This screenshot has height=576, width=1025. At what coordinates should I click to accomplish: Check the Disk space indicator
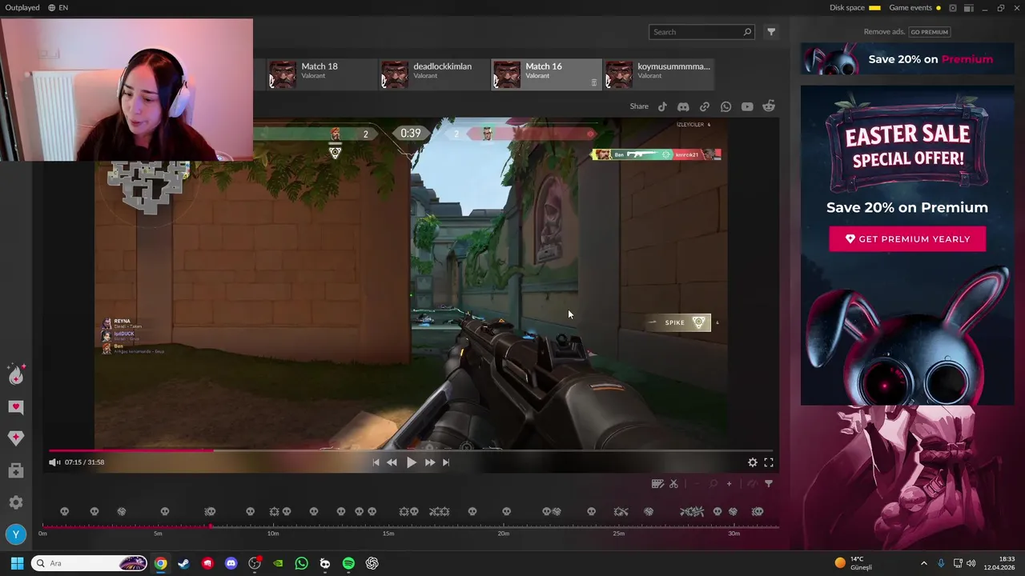[x=854, y=8]
